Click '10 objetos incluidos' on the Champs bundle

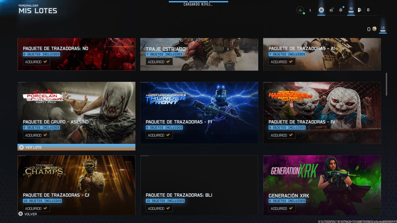coord(42,201)
